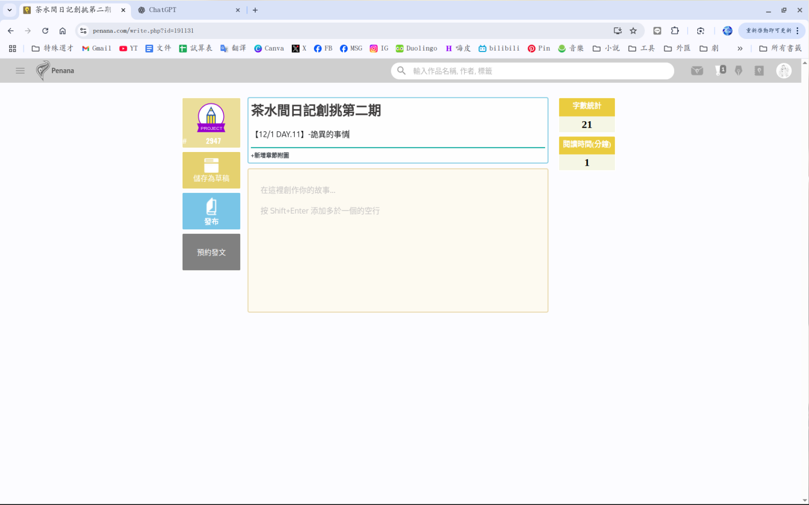Image resolution: width=809 pixels, height=505 pixels.
Task: Go back to the previous page
Action: [x=11, y=31]
